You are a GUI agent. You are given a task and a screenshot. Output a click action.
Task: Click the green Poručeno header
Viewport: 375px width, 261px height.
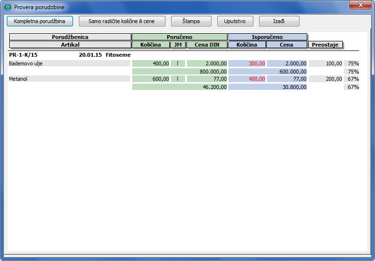pyautogui.click(x=179, y=37)
